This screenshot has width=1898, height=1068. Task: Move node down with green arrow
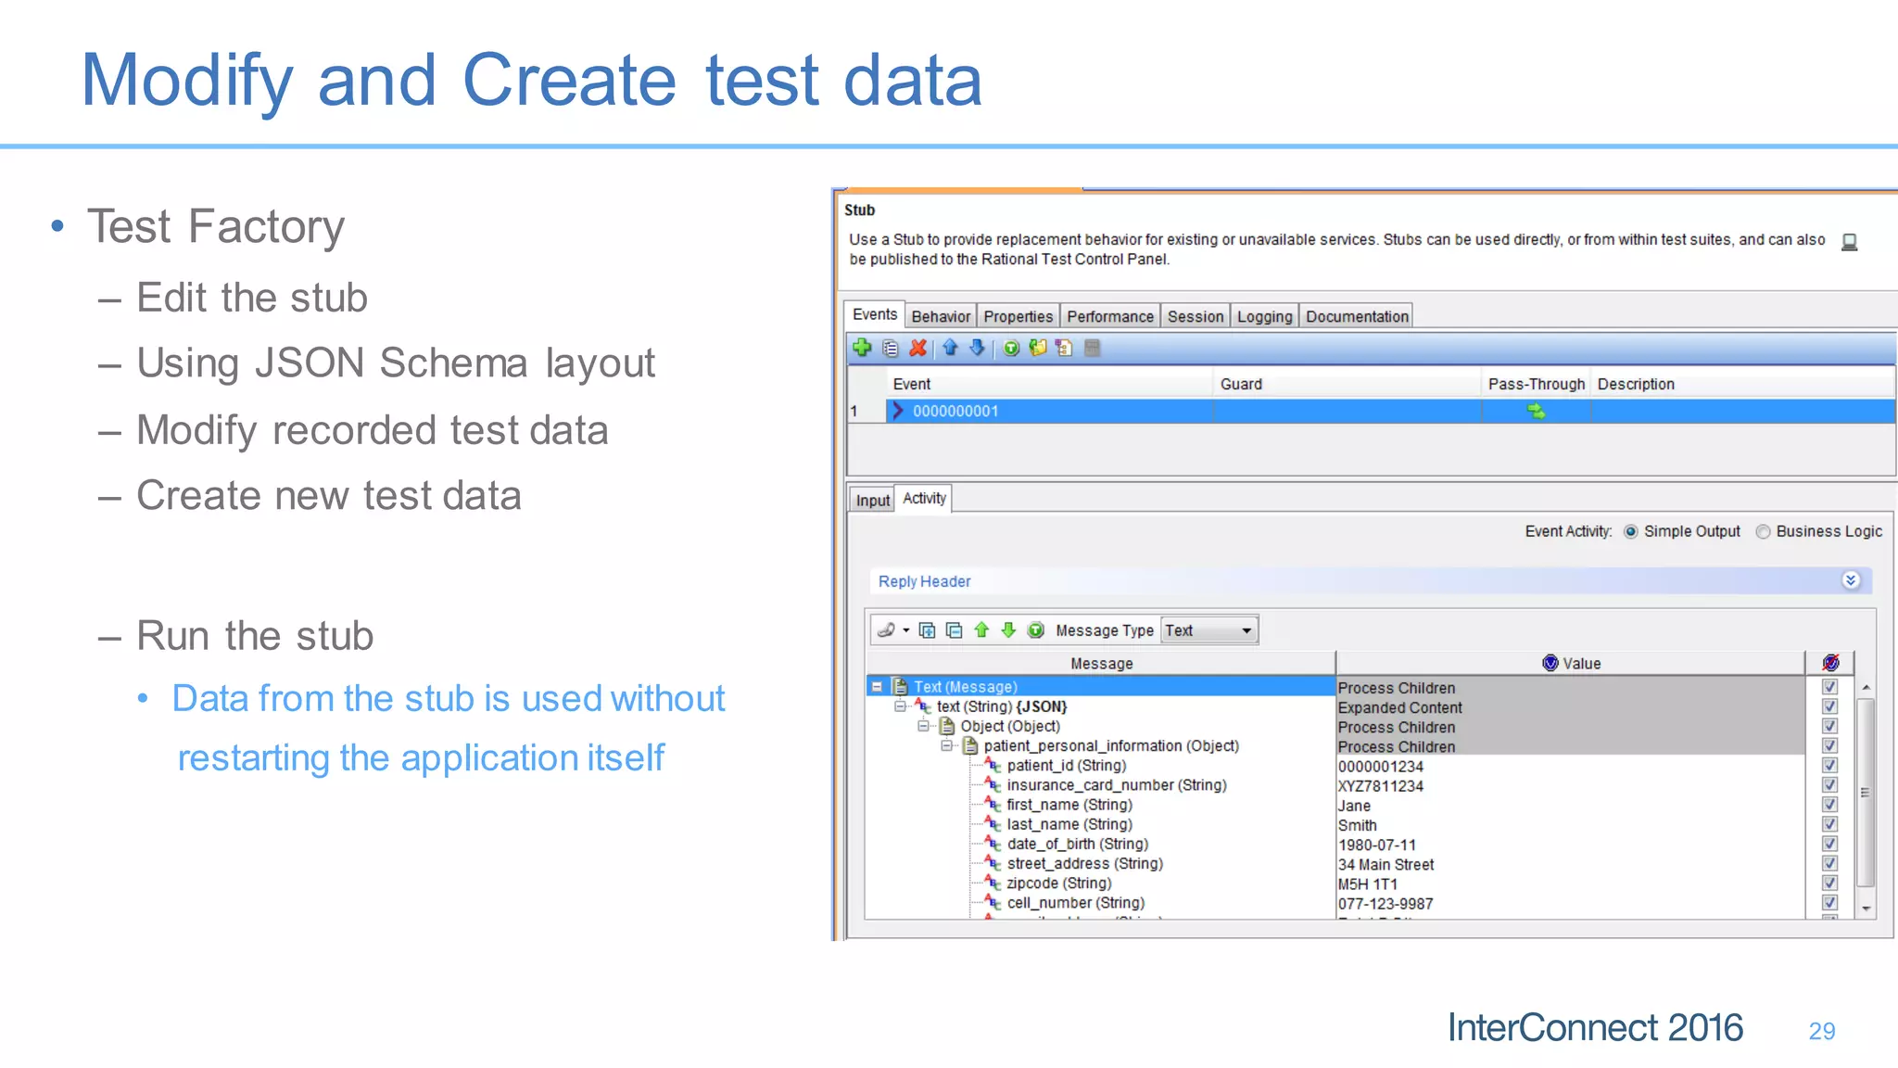pos(1008,630)
